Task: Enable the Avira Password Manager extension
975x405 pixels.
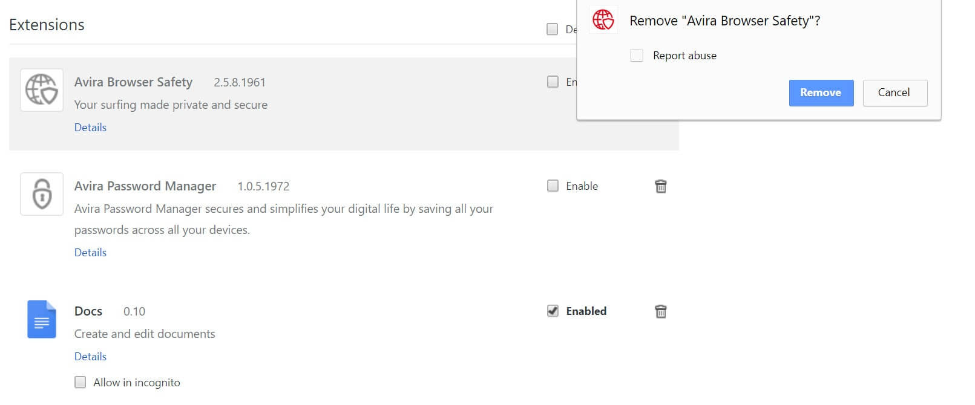Action: pyautogui.click(x=553, y=186)
